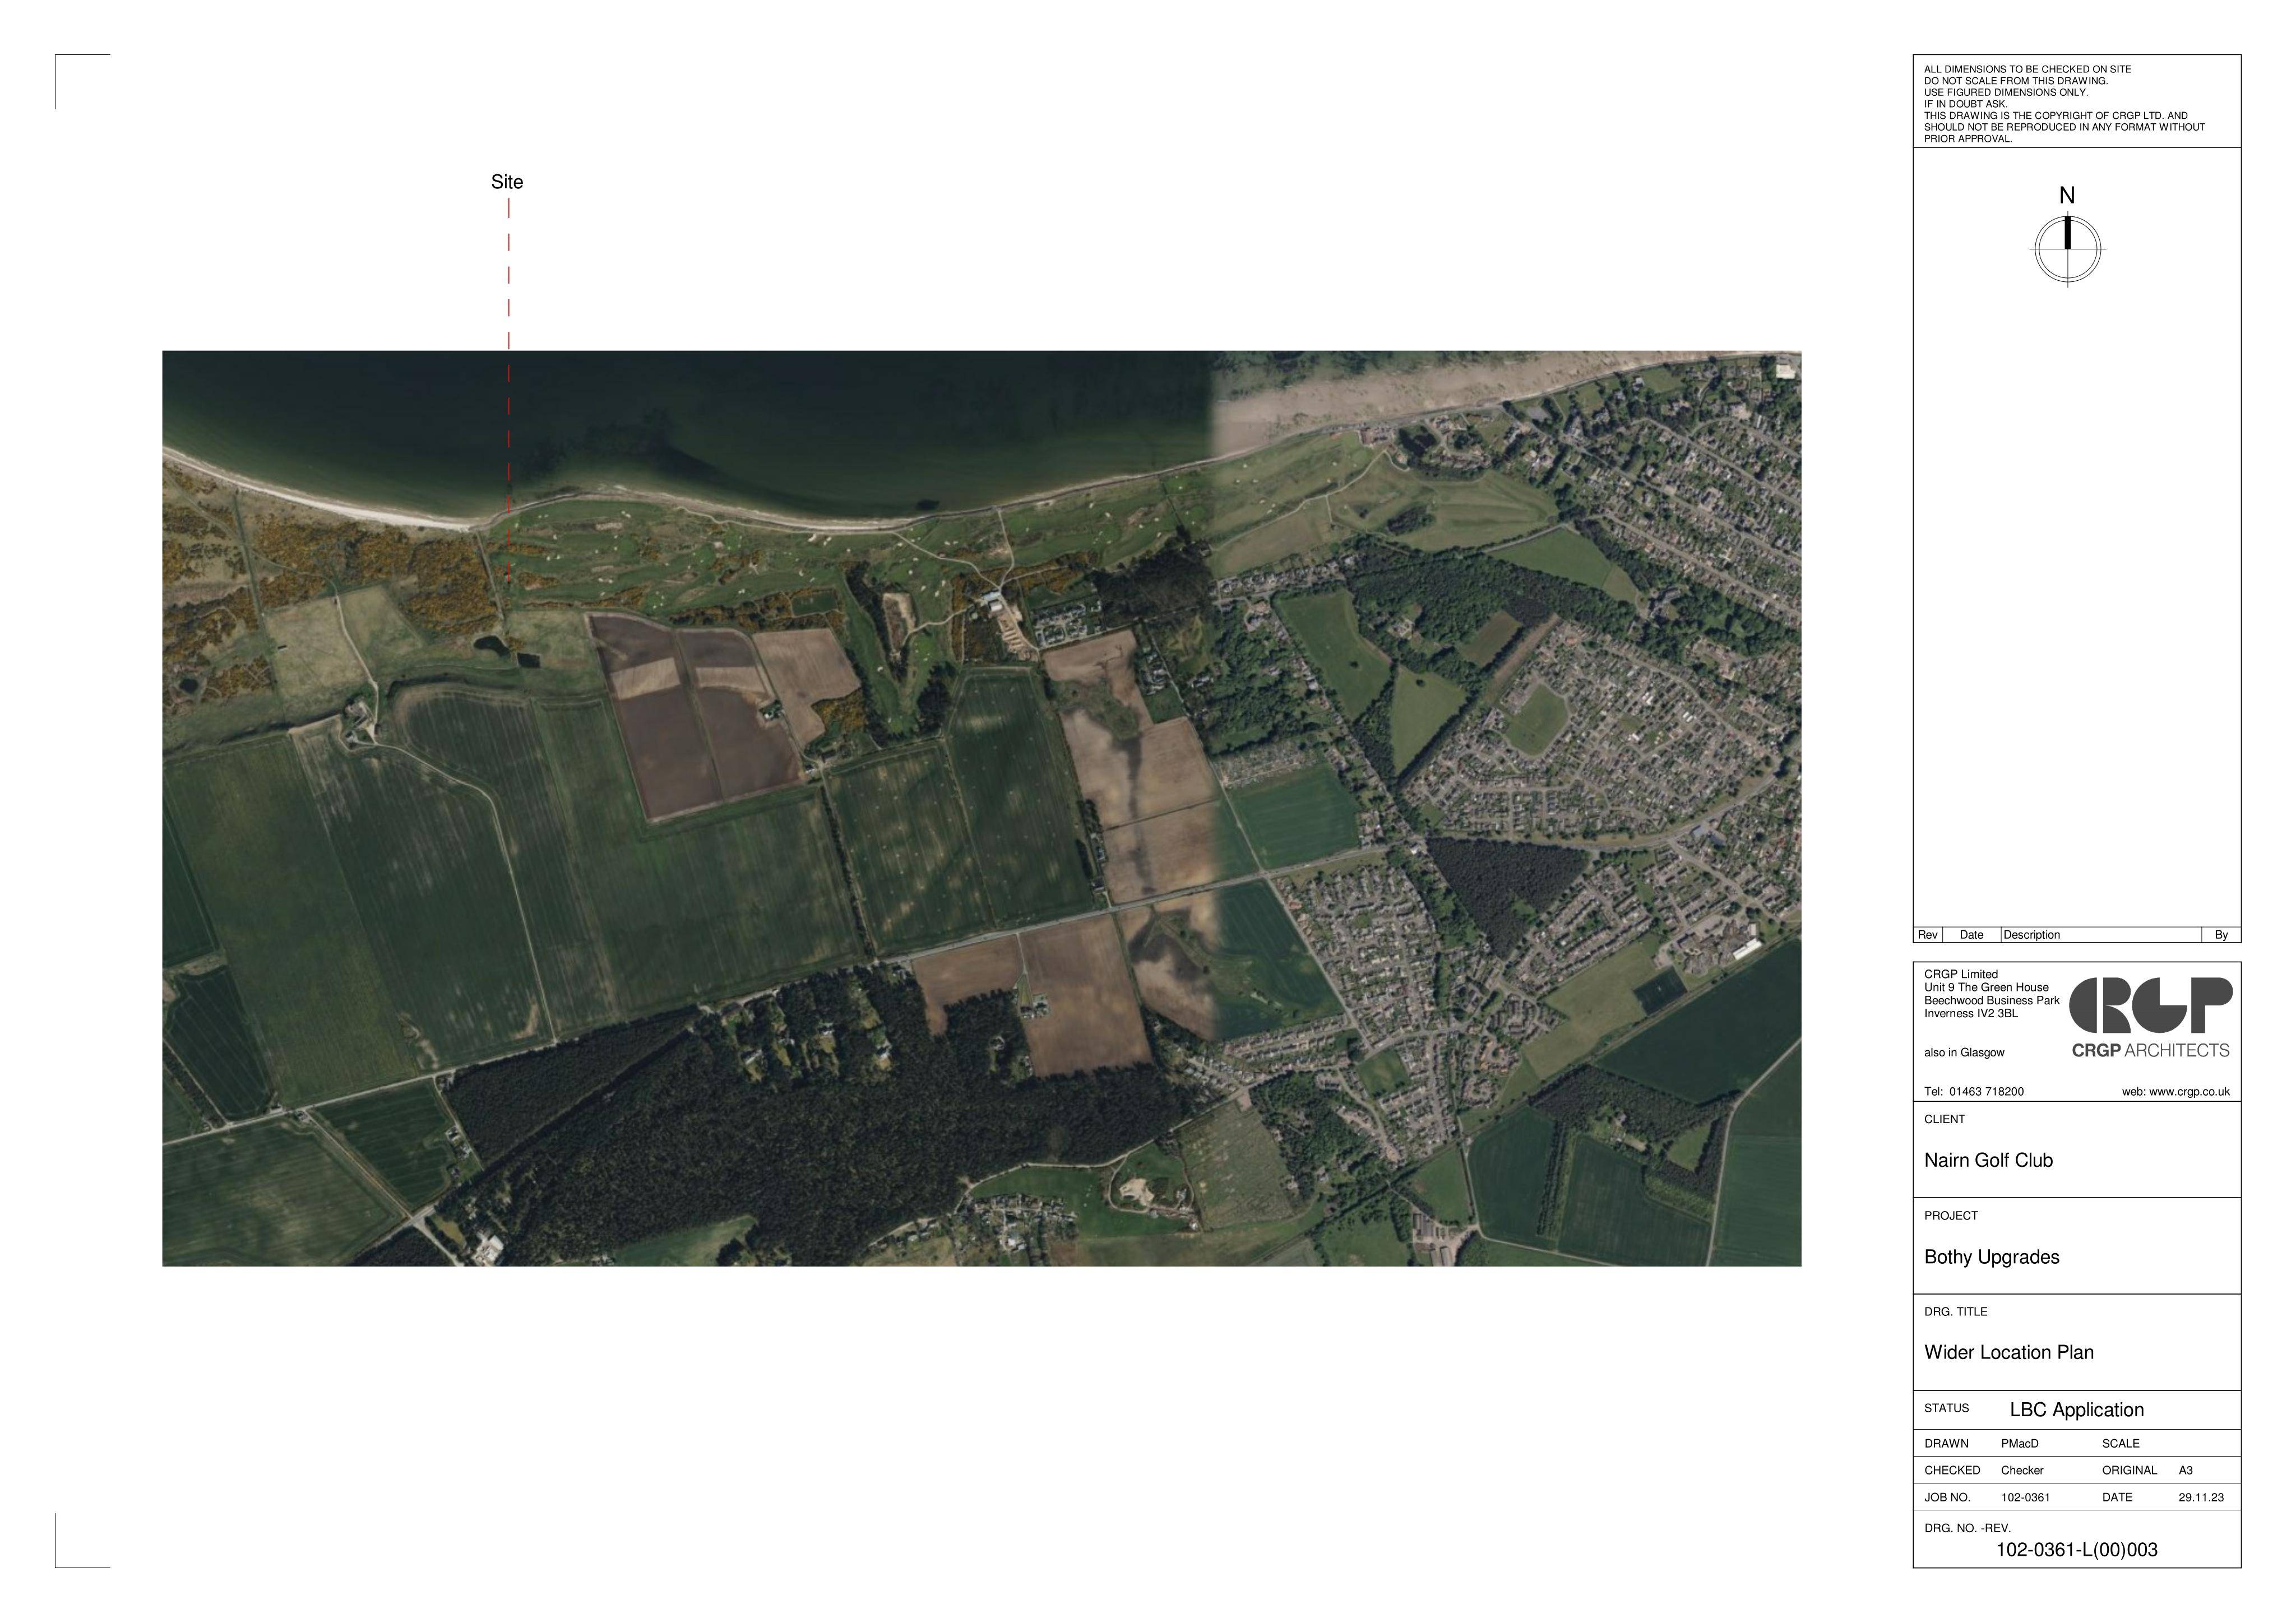Image resolution: width=2296 pixels, height=1623 pixels.
Task: Click the north arrow compass symbol
Action: coord(2067,249)
